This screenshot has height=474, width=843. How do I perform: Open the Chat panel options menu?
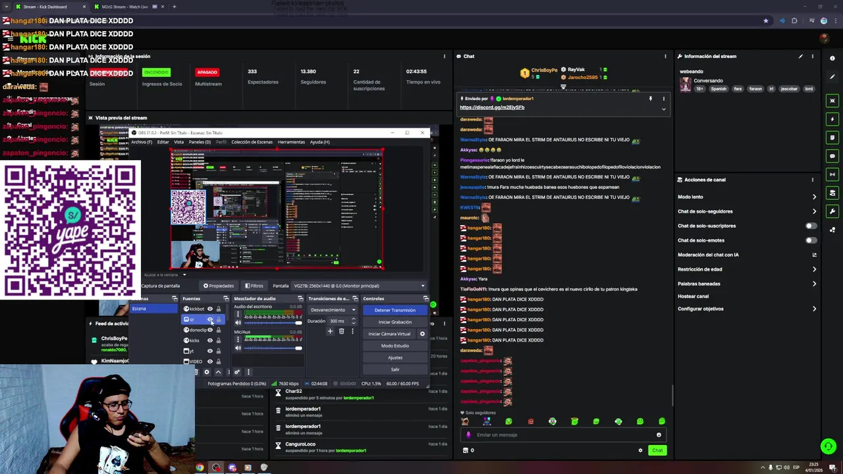pyautogui.click(x=665, y=57)
